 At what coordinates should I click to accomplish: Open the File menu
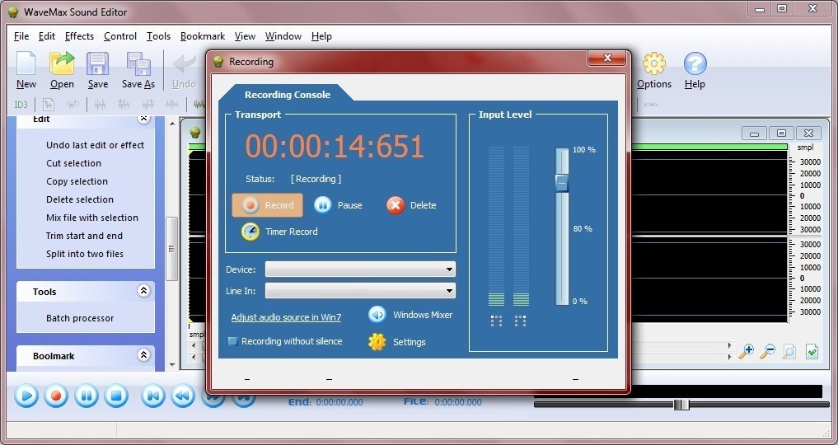[21, 36]
